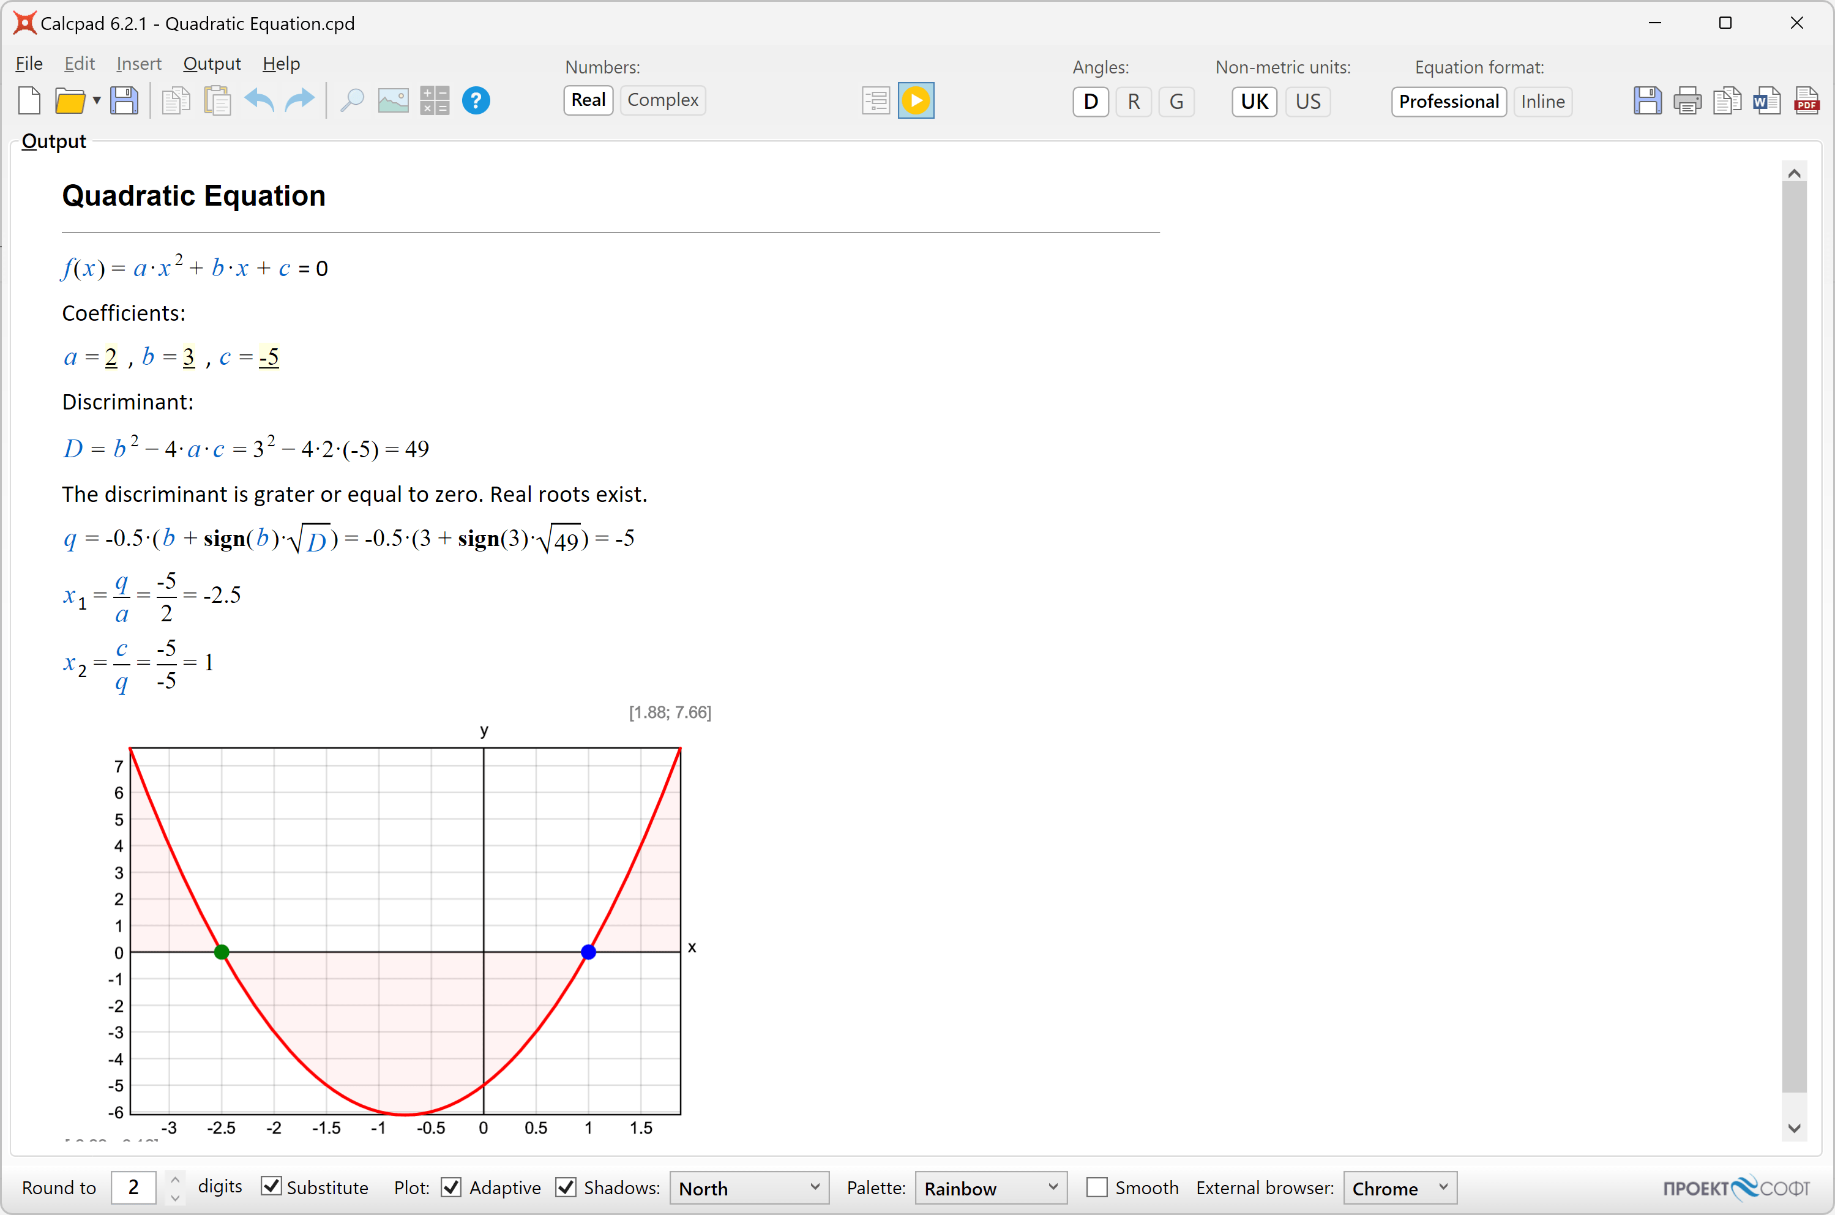Viewport: 1835px width, 1215px height.
Task: Enable the Smooth checkbox
Action: [1096, 1186]
